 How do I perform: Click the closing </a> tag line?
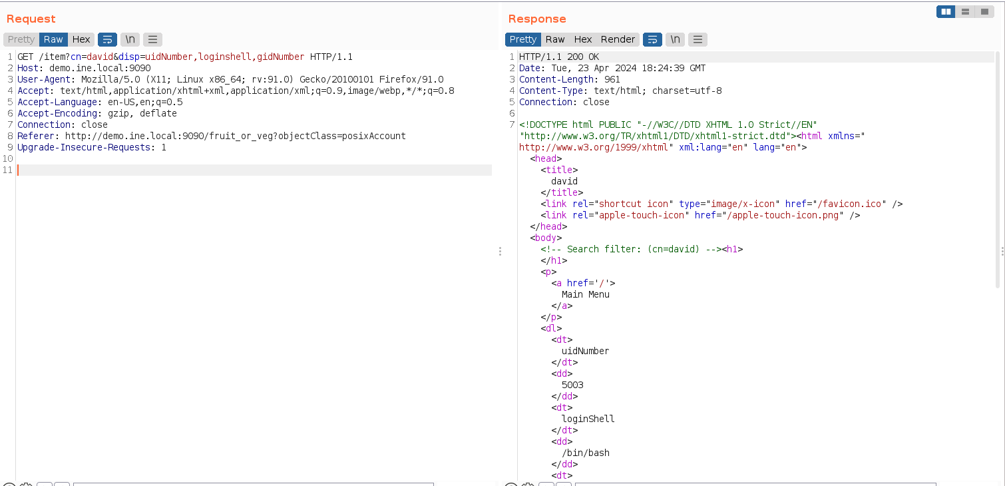562,306
